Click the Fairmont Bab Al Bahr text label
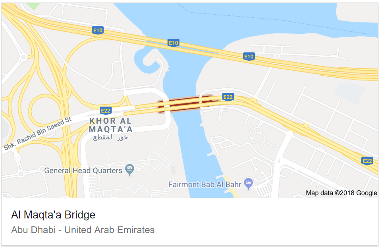Image resolution: width=380 pixels, height=247 pixels. [x=205, y=185]
